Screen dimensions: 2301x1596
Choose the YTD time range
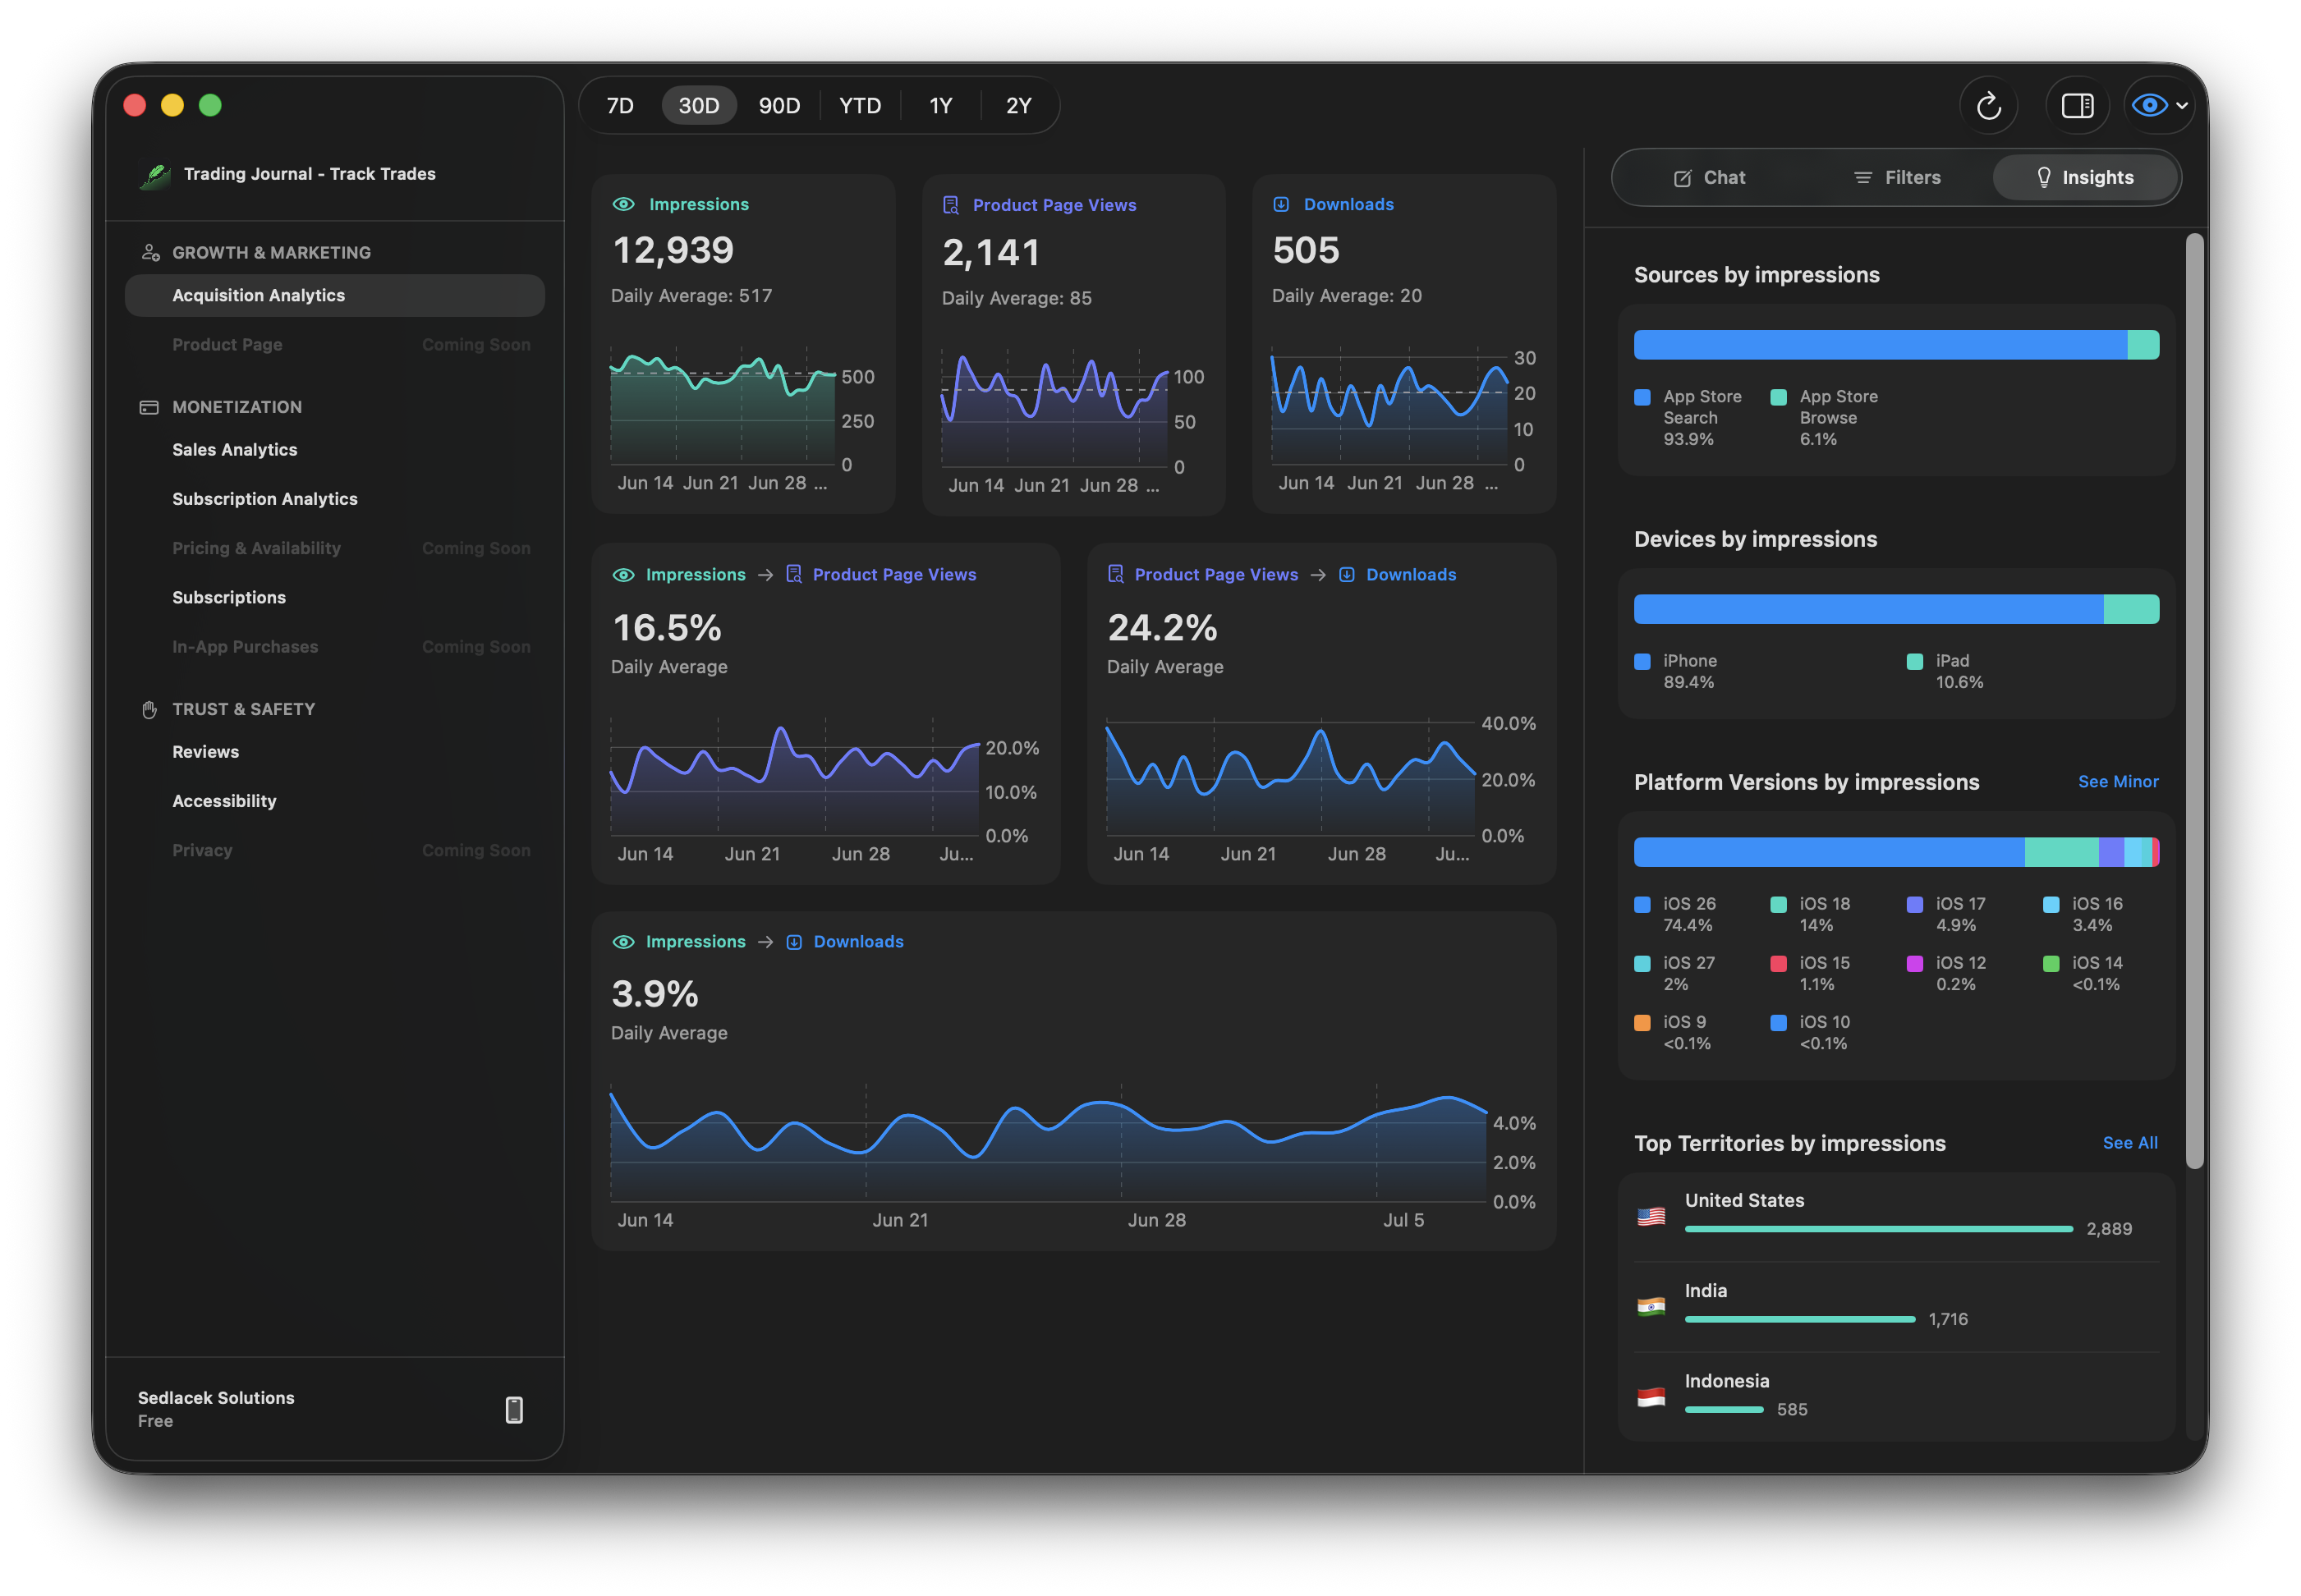coord(860,106)
